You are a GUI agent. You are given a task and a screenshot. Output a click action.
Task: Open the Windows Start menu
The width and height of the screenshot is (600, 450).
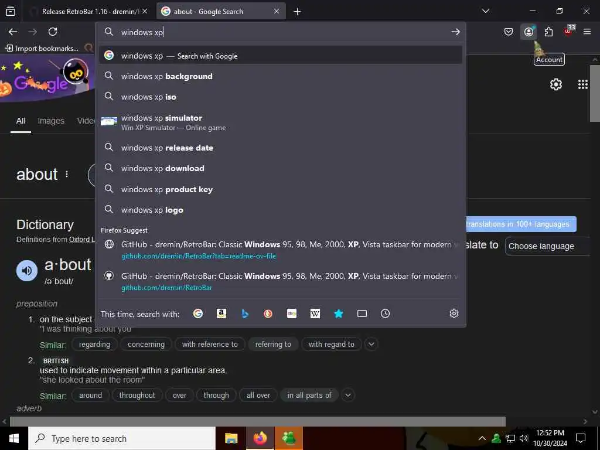(x=14, y=438)
